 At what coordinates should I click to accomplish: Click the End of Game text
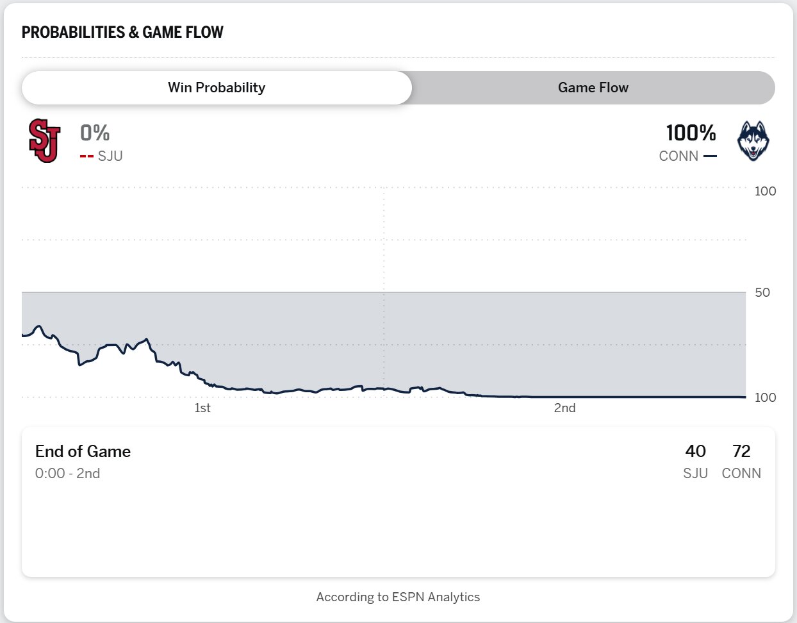(x=83, y=452)
